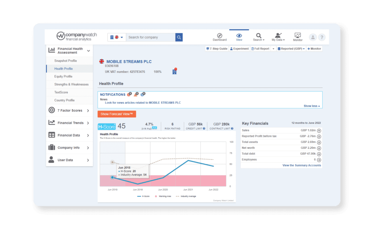Open the Snapshot Profile page
This screenshot has width=367, height=234.
tap(66, 61)
